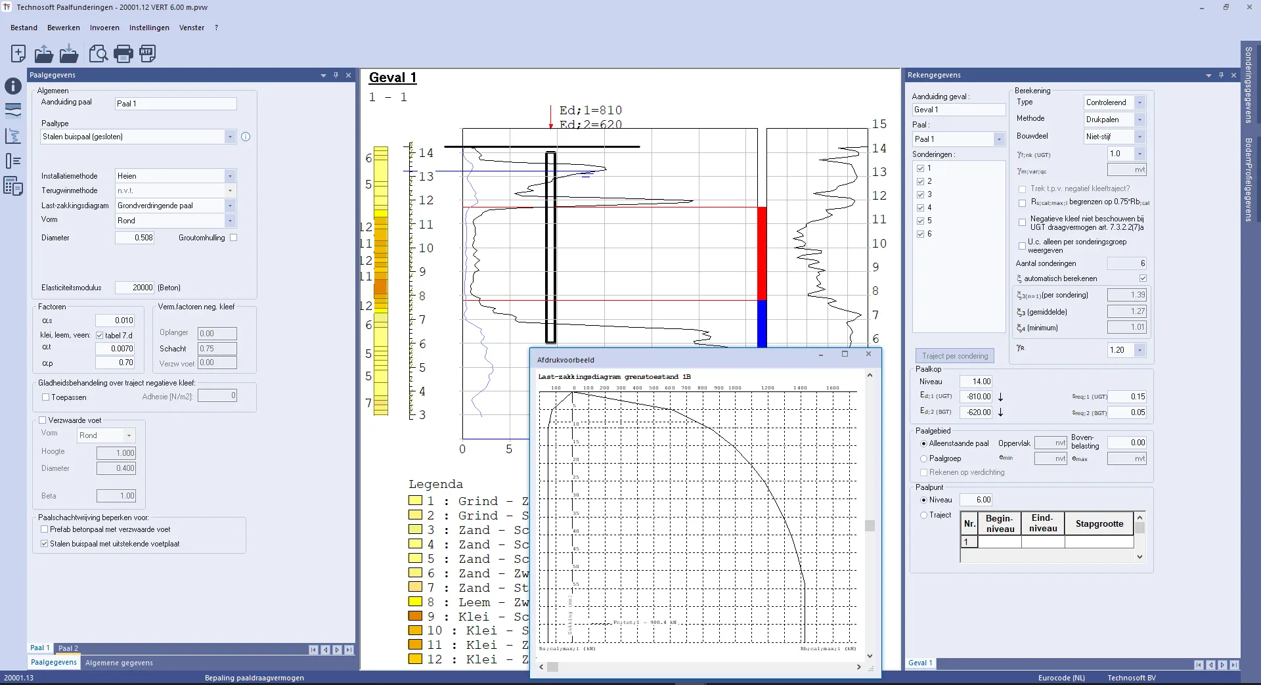
Task: Print the document
Action: [x=123, y=53]
